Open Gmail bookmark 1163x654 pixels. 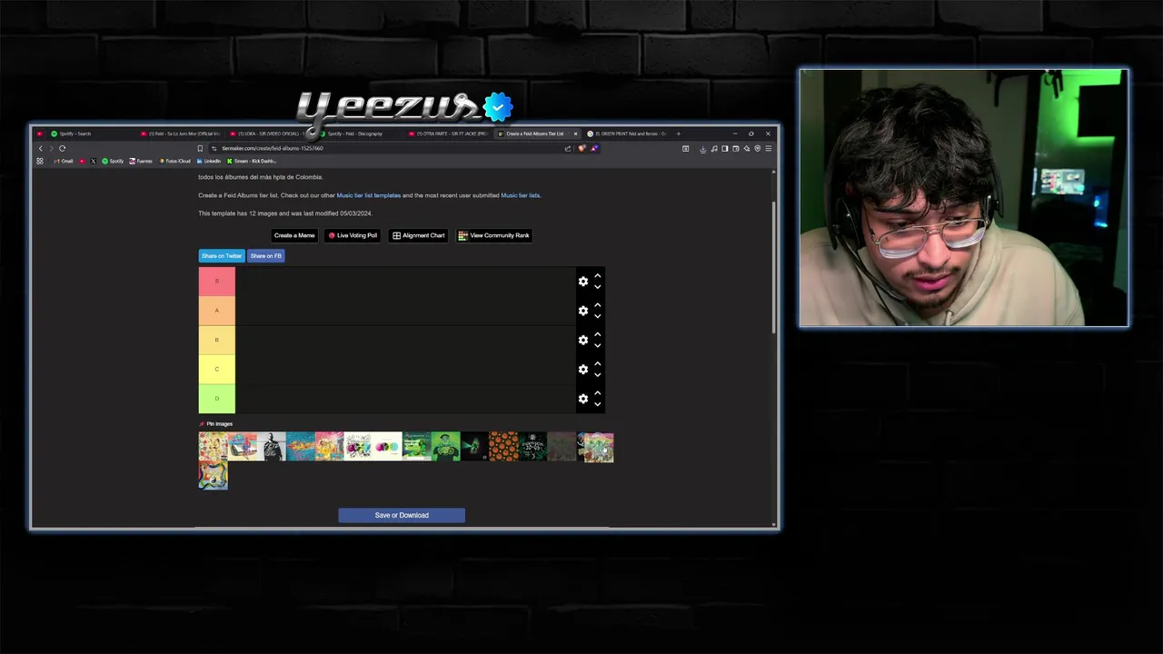coord(63,161)
